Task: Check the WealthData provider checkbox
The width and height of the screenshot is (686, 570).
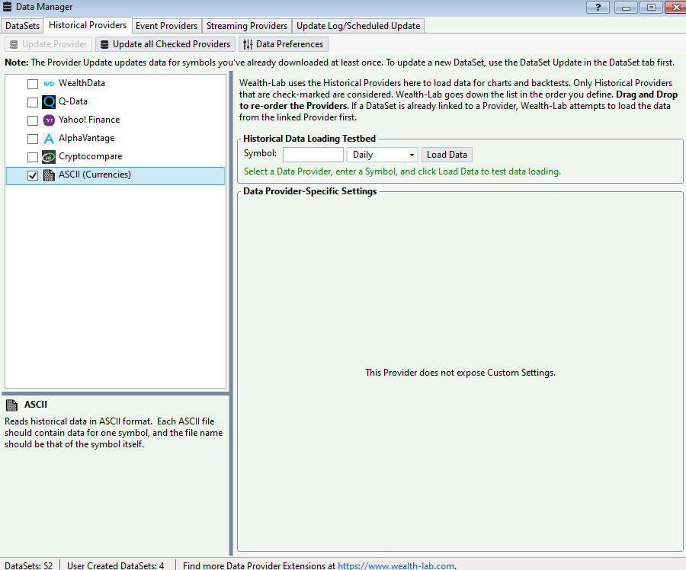Action: click(33, 84)
